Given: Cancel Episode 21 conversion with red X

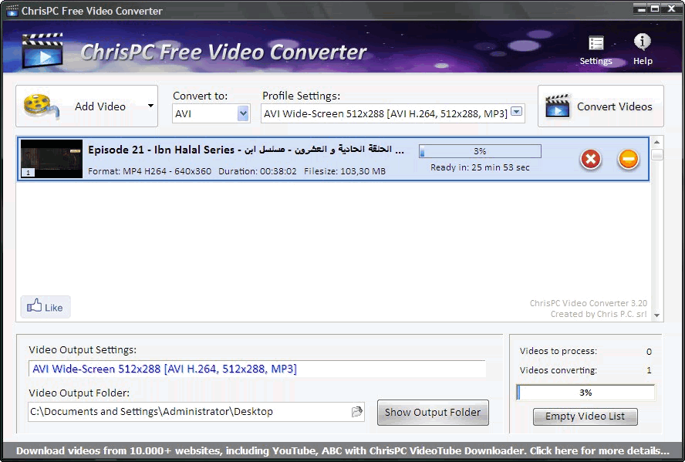Looking at the screenshot, I should click(591, 159).
